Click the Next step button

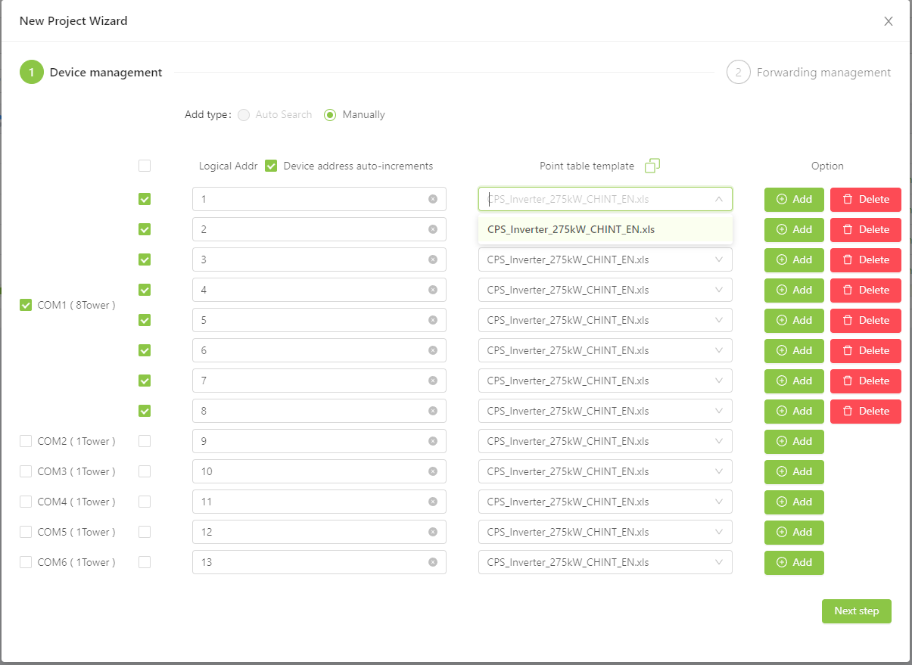[857, 611]
